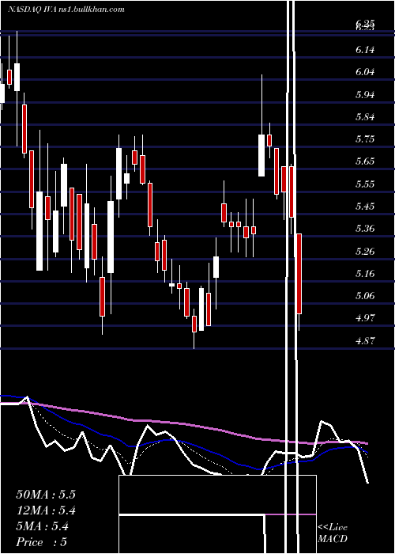Screen dimensions: 395x554
Task: Click the 4.97 price axis label
Action: click(365, 318)
